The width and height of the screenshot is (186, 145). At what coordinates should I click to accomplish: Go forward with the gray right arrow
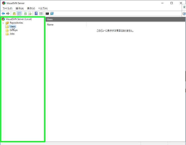(x=8, y=14)
